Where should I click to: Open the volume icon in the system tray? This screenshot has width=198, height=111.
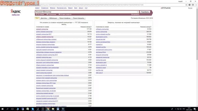pyautogui.click(x=181, y=109)
